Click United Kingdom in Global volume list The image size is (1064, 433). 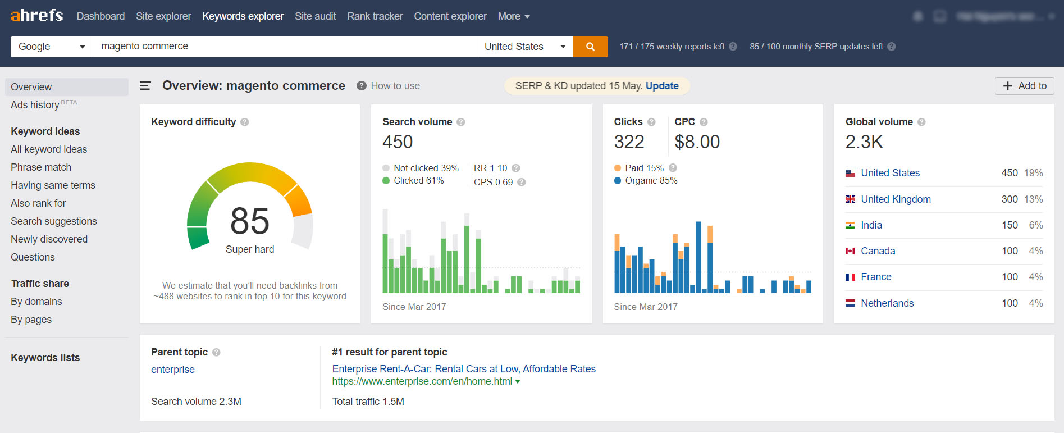pos(896,199)
